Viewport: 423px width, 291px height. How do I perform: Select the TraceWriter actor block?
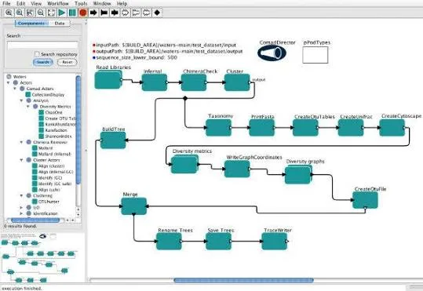[275, 242]
